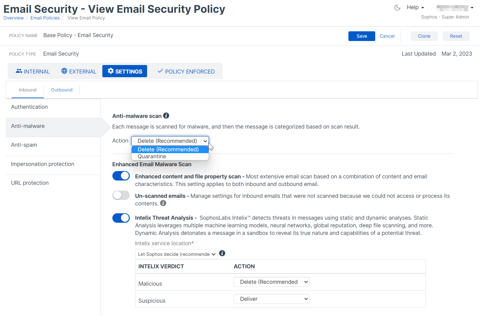This screenshot has width=480, height=316.
Task: Click the Policy Enforced checkmark icon
Action: [x=160, y=71]
